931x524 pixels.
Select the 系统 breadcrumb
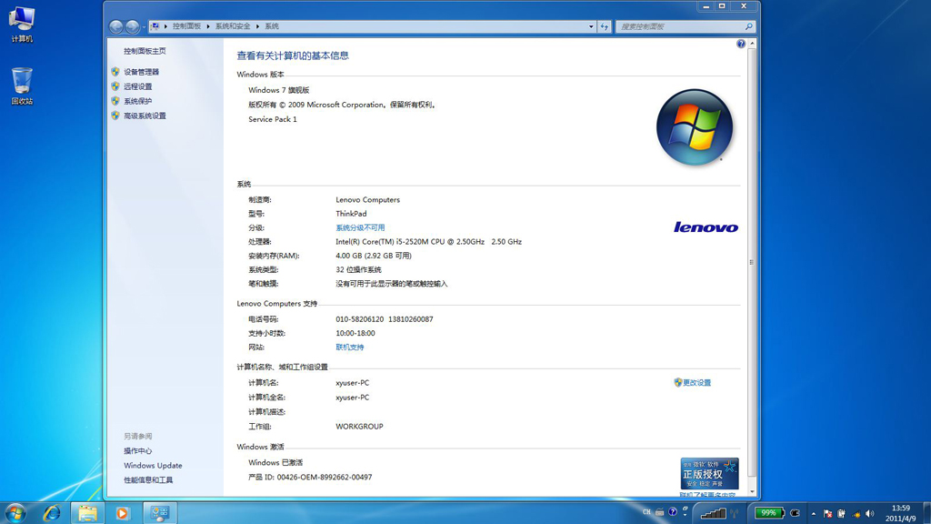272,26
